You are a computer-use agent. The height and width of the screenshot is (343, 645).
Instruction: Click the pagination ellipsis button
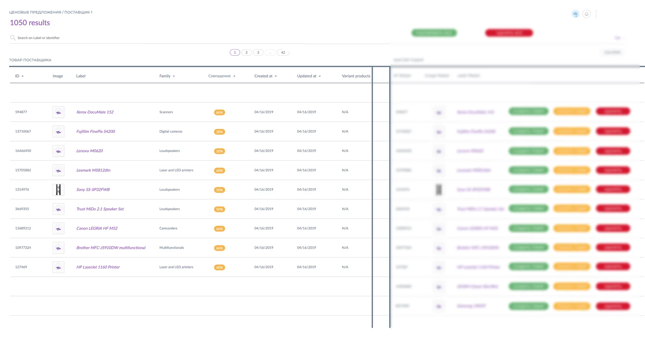tap(270, 53)
